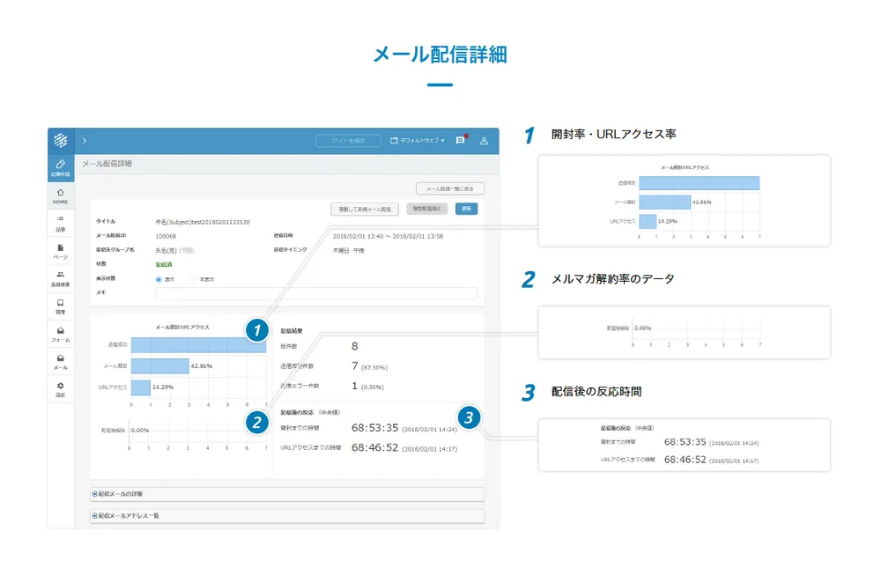Go to HOME via the sidebar house icon
Screen dimensions: 881x568
[60, 195]
